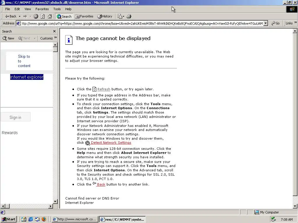Expand the Links toolbar chevron
Screen dimensions: 298x223
click(x=296, y=22)
